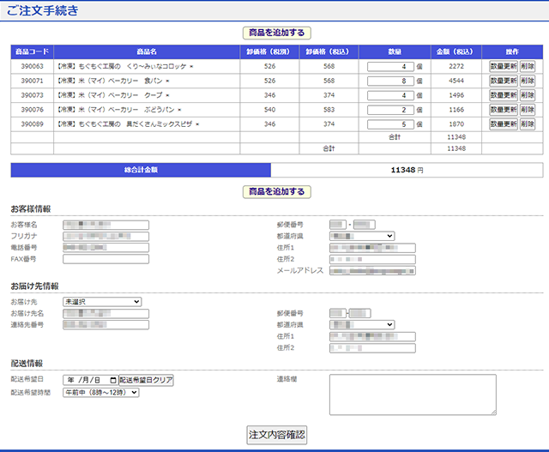Click 商品を追加する above the product table
The image size is (549, 452).
276,33
